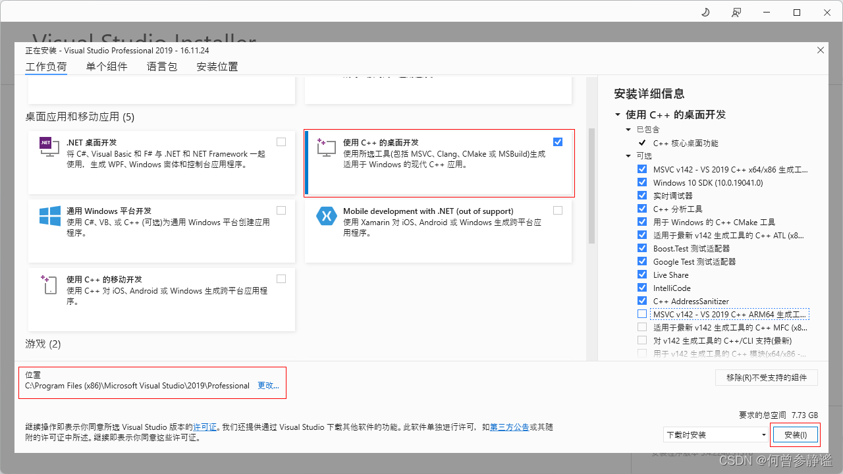Image resolution: width=843 pixels, height=474 pixels.
Task: Click the installation path text
Action: (137, 386)
